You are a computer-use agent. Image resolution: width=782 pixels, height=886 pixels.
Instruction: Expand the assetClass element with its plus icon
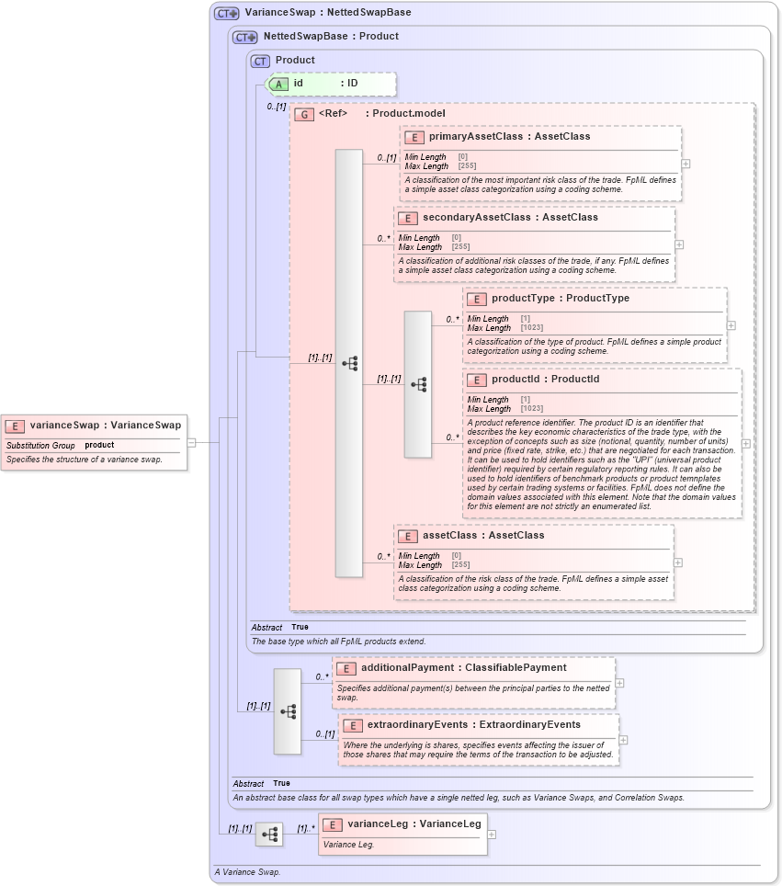pos(678,561)
